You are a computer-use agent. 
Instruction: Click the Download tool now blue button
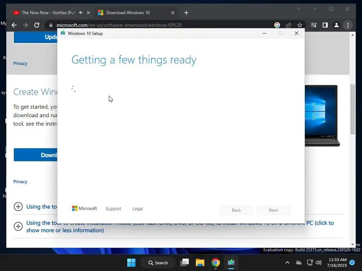pos(35,155)
